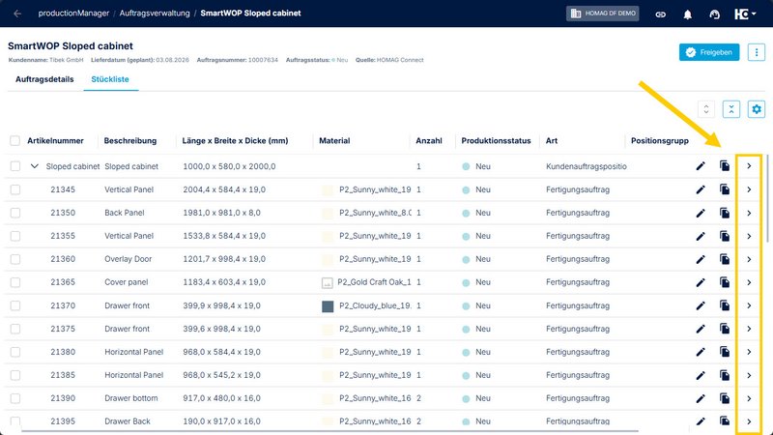This screenshot has height=435, width=773.
Task: Select the Stückliste tab
Action: [110, 79]
